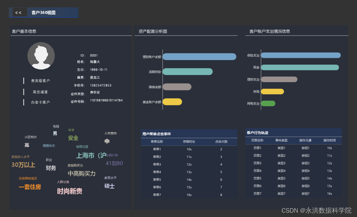
Task: Click the 存现 yellow bar
Action: [272, 91]
